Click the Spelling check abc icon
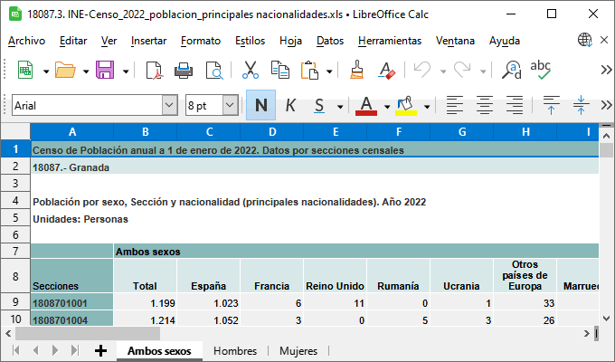The height and width of the screenshot is (362, 615). click(x=541, y=69)
